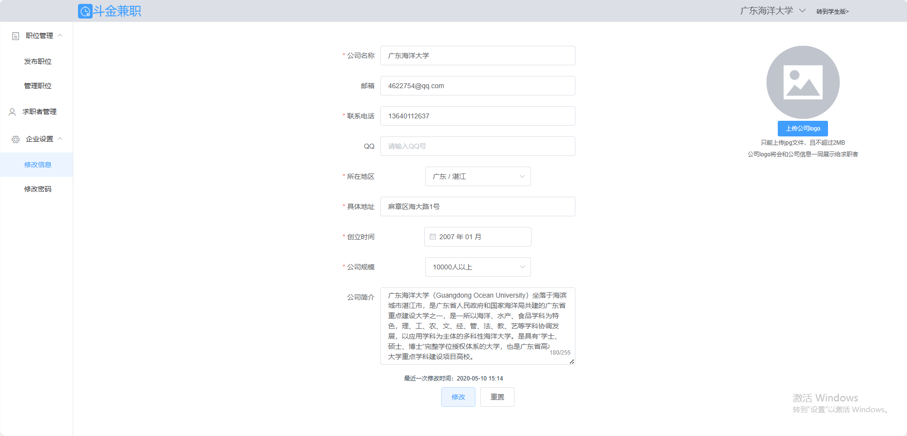Click the 斗金兼职 clock logo icon
The image size is (907, 436).
85,11
